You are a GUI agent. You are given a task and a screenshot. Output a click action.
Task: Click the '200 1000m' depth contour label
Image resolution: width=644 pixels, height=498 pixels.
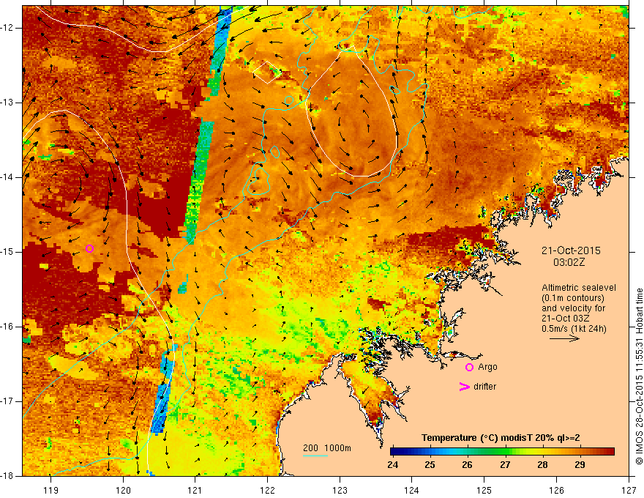click(x=327, y=448)
